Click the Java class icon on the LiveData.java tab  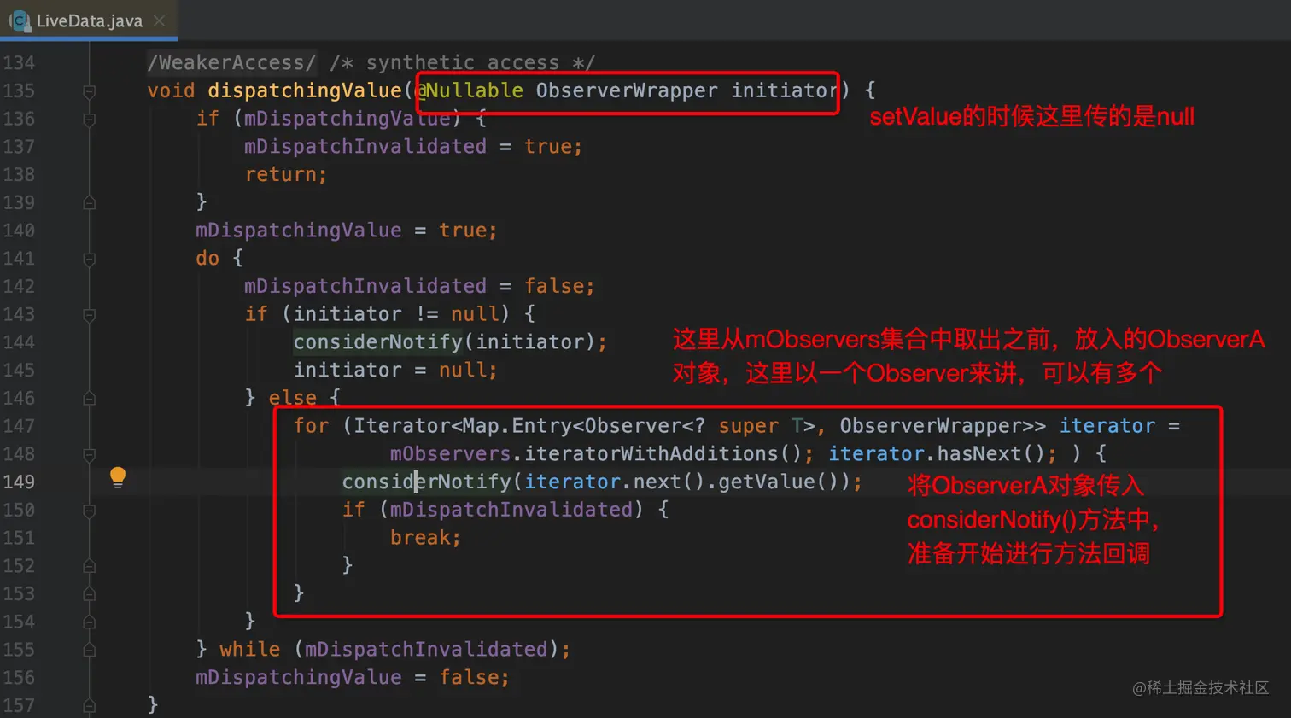click(17, 21)
